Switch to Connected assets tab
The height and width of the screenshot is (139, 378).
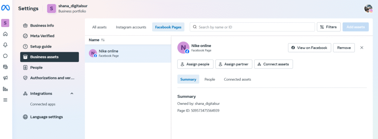pos(237,79)
